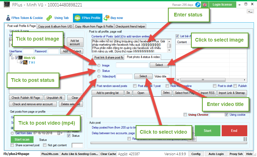Switch to Post wall Profile & Page tab

pyautogui.click(x=22, y=26)
